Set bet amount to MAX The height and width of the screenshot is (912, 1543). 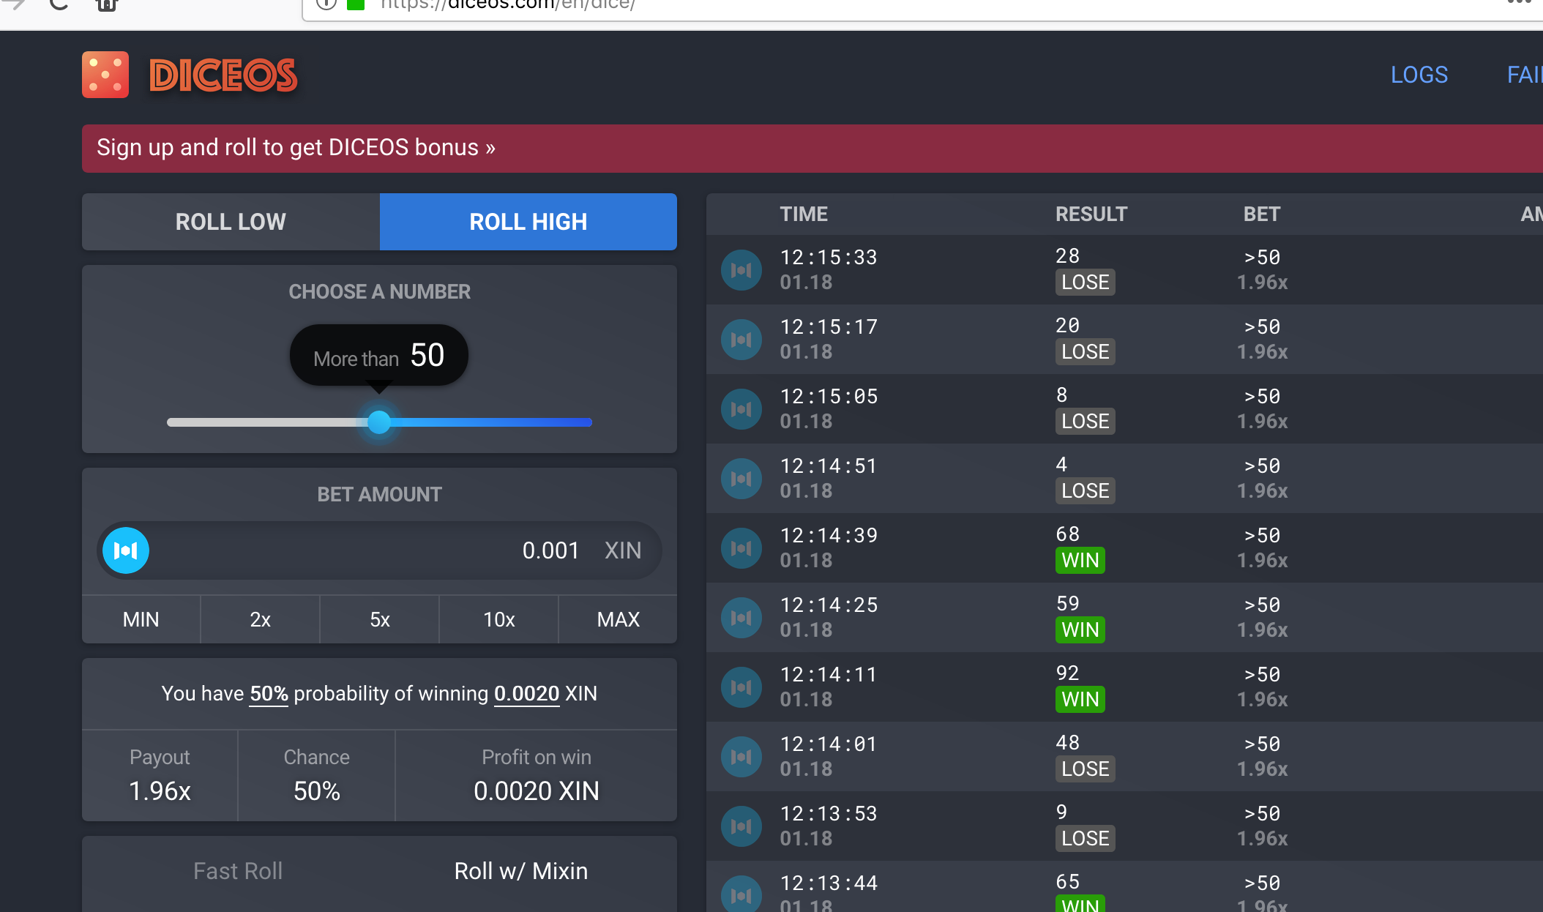[x=618, y=619]
